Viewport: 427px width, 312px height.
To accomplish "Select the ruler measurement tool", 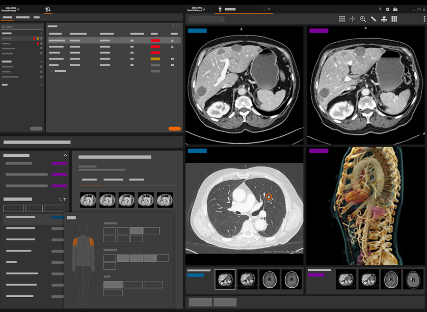I will coord(373,19).
